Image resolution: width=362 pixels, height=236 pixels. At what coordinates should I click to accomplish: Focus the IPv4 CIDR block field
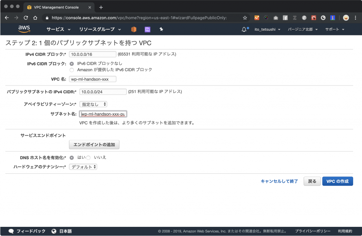coord(93,54)
